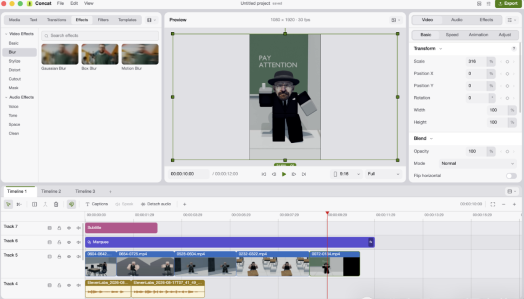This screenshot has height=299, width=524.
Task: Click Detach audio button
Action: (x=156, y=204)
